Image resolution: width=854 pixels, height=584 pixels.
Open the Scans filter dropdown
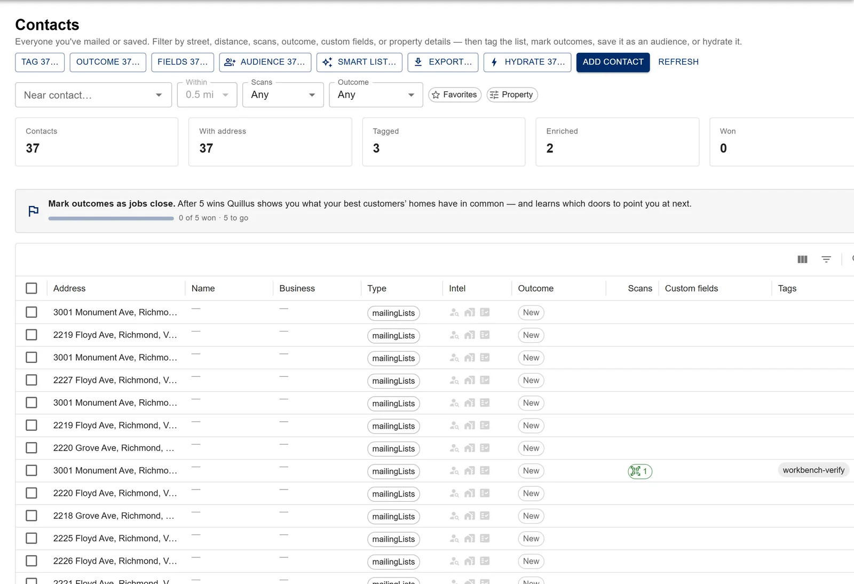coord(283,95)
